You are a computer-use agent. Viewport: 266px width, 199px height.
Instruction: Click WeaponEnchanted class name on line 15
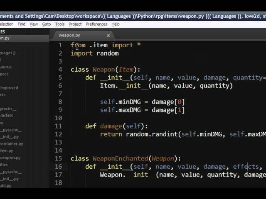pyautogui.click(x=120, y=158)
